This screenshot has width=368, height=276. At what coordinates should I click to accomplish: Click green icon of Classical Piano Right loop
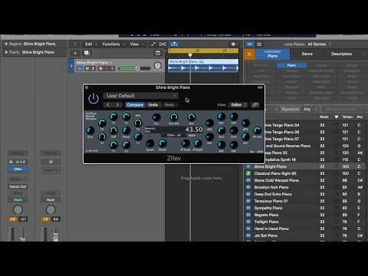click(248, 173)
